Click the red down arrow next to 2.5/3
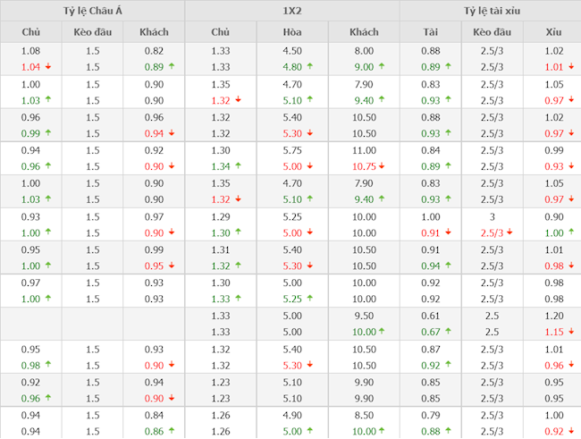581x439 pixels. coord(512,232)
